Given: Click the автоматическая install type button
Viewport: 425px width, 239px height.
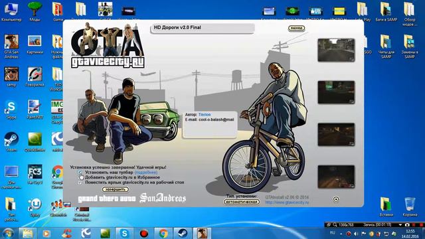Looking at the screenshot, I should coord(242,202).
